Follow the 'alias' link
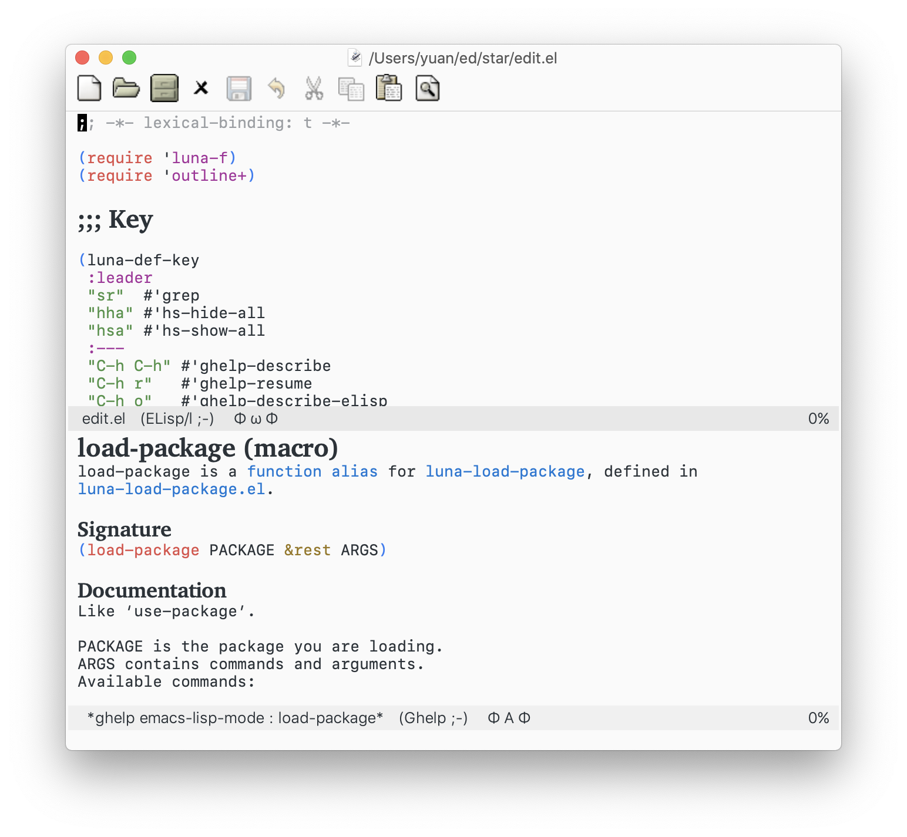The width and height of the screenshot is (907, 837). (x=355, y=471)
